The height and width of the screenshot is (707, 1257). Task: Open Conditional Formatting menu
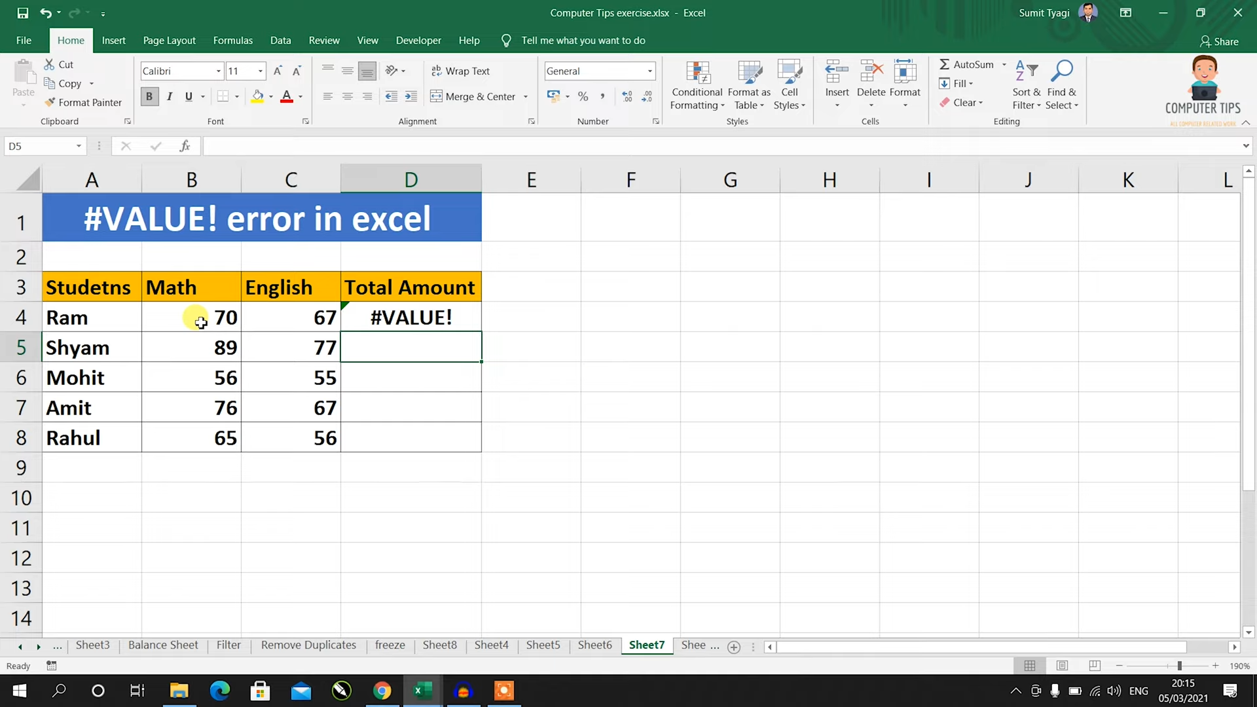tap(697, 84)
